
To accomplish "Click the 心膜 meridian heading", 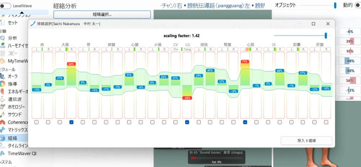I will tap(251, 45).
